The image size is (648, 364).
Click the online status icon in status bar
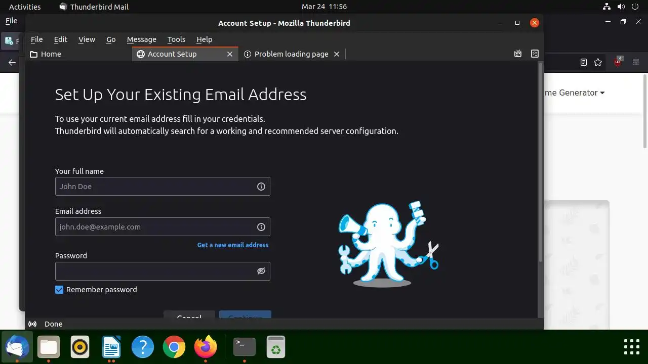point(33,324)
